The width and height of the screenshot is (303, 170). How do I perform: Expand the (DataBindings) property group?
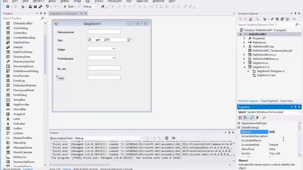pyautogui.click(x=239, y=127)
